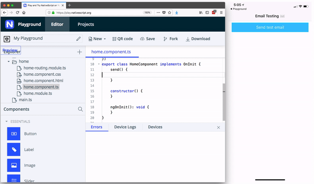Click the Angular project type icon
The height and width of the screenshot is (184, 314).
point(7,39)
